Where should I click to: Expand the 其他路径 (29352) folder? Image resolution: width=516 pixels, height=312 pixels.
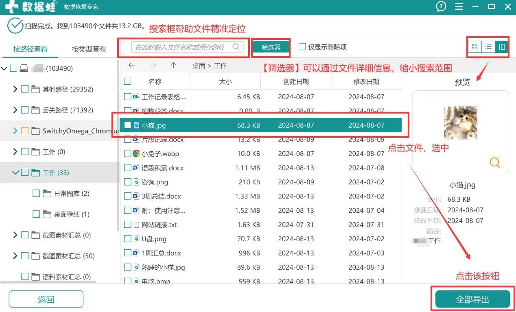(x=15, y=89)
